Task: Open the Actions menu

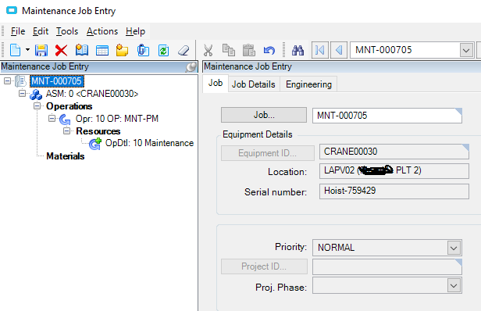Action: pyautogui.click(x=102, y=31)
